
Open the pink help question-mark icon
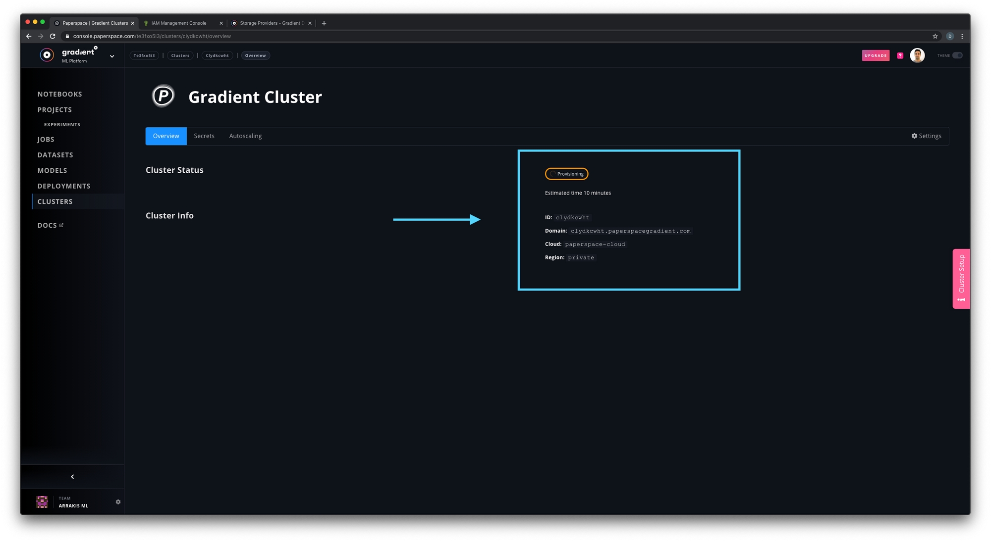900,55
